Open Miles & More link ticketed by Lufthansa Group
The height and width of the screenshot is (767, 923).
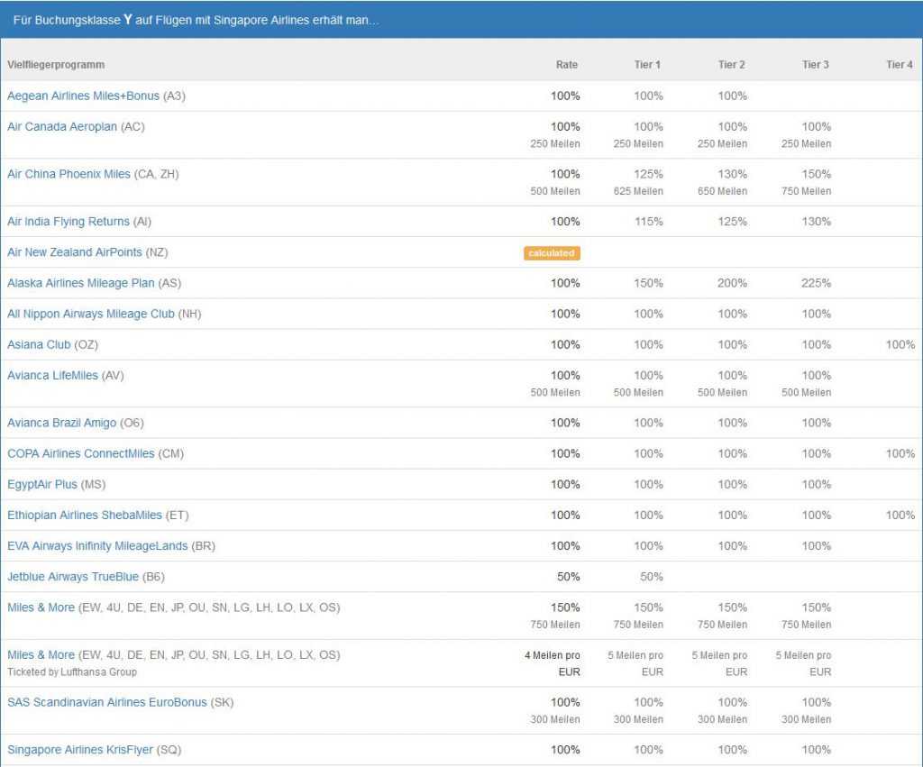tap(41, 655)
